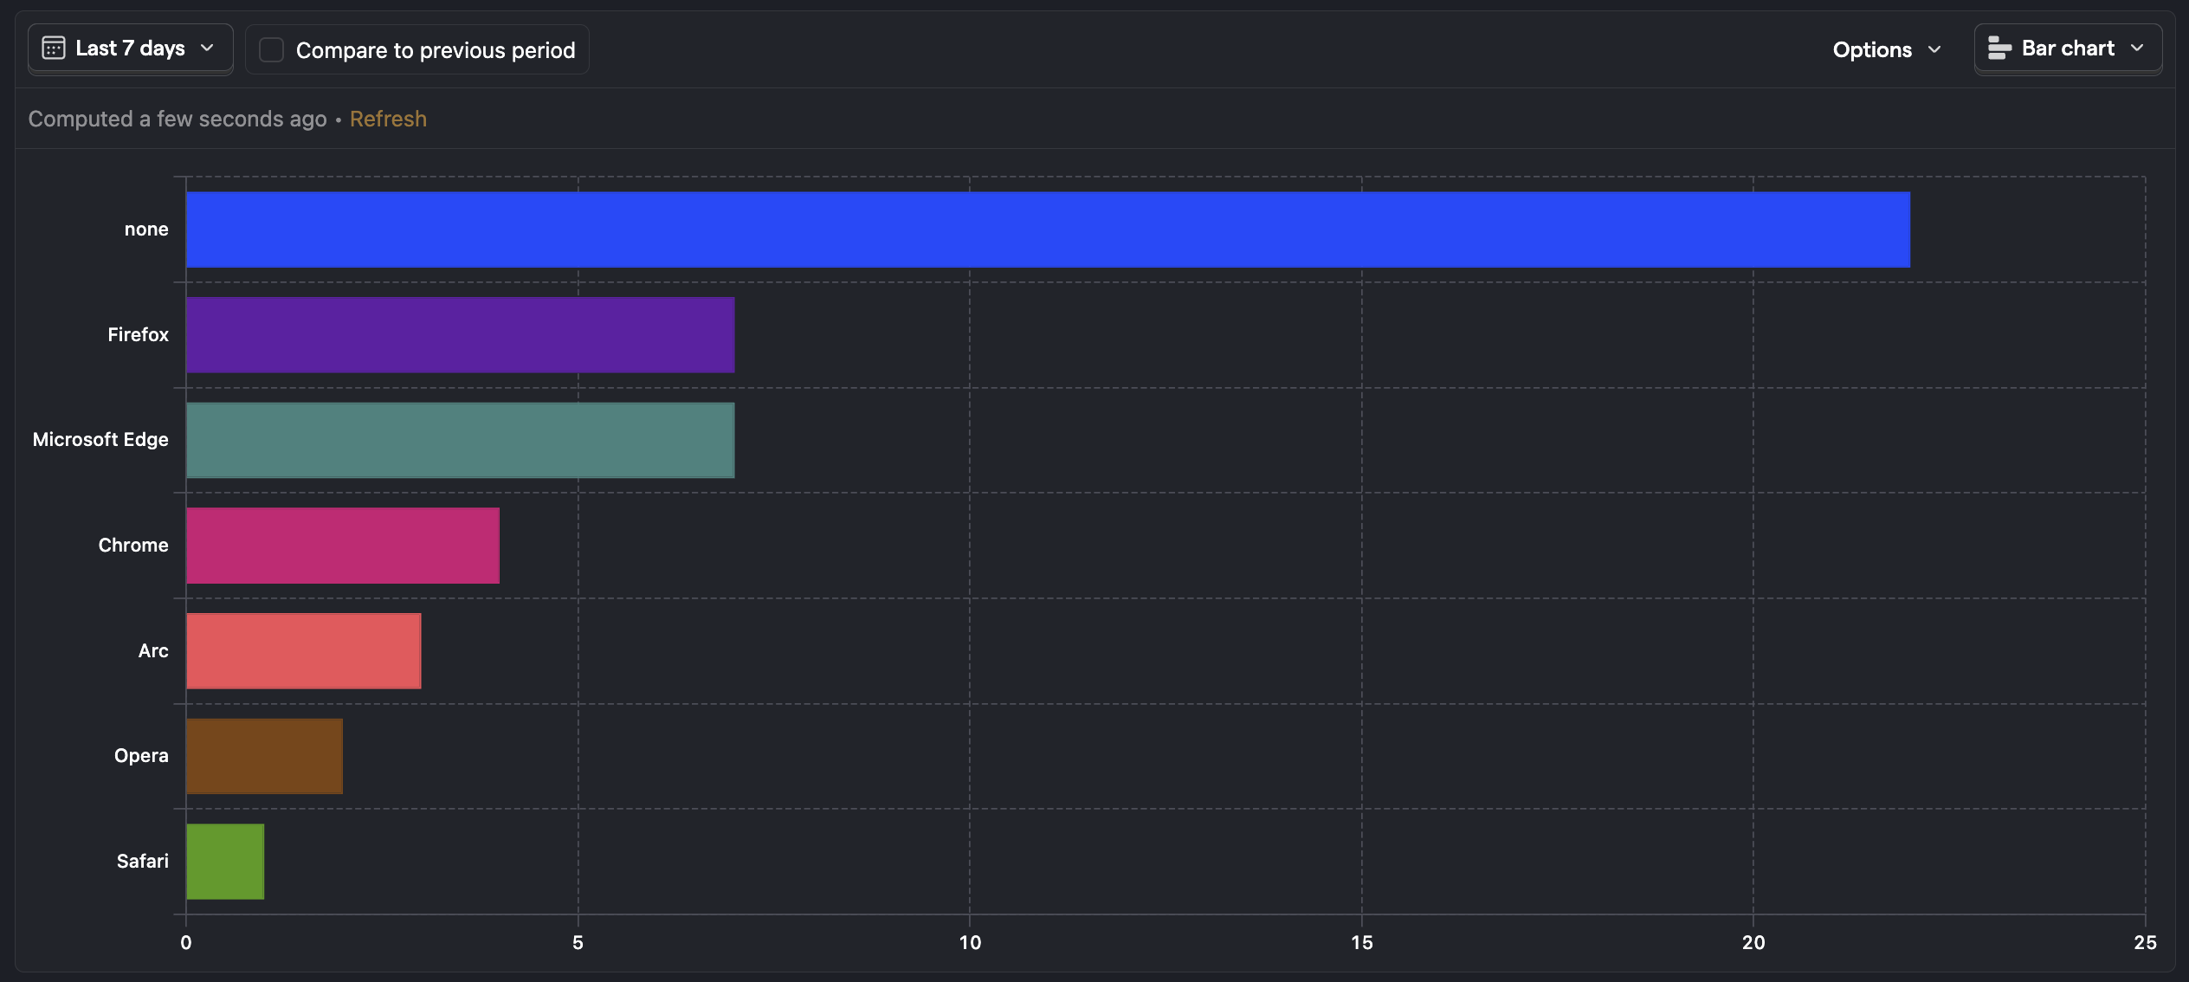Click the Compare to previous period label
The width and height of the screenshot is (2189, 982).
[436, 50]
